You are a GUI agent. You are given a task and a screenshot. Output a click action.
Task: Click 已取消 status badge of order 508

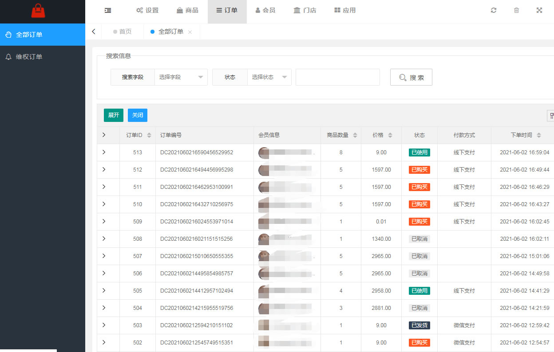(419, 239)
